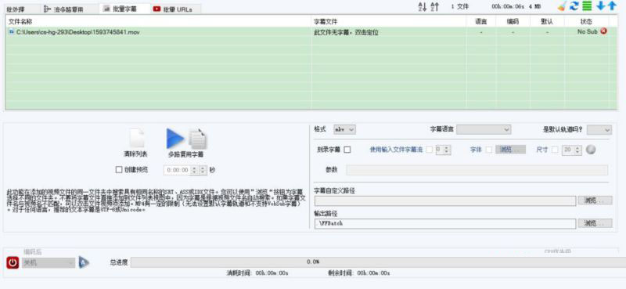This screenshot has width=626, height=289.
Task: Click the 参数 input field
Action: coord(477,170)
